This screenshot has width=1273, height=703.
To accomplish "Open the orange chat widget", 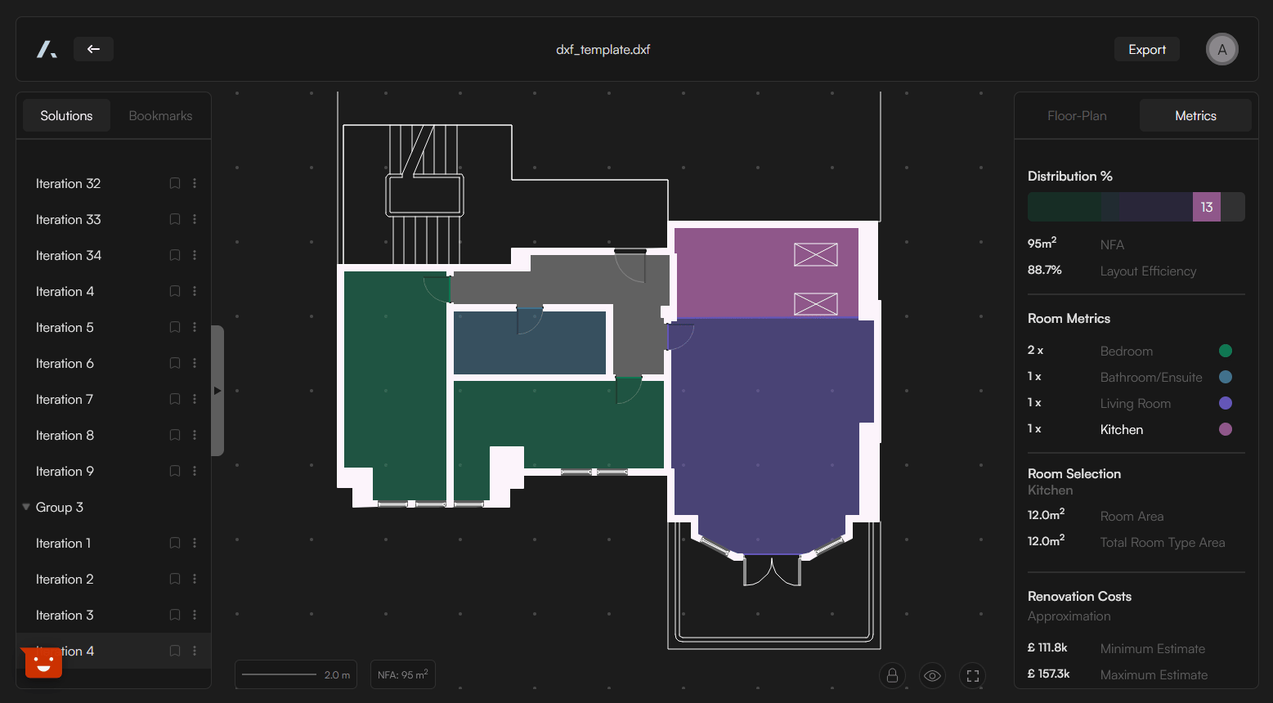I will 43,662.
